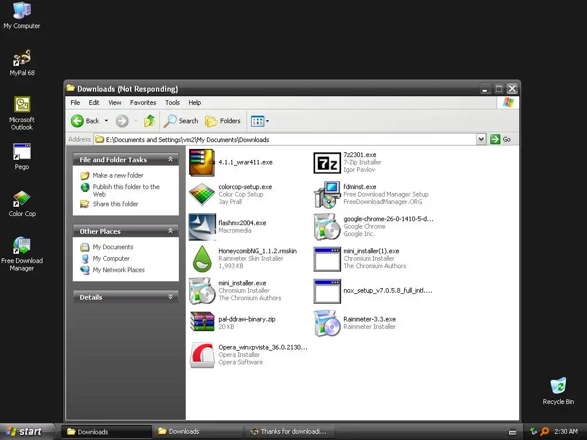This screenshot has height=440, width=587.
Task: Open the Edit menu
Action: (94, 103)
